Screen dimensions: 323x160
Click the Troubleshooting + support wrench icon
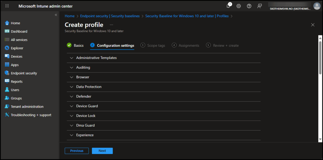point(7,115)
